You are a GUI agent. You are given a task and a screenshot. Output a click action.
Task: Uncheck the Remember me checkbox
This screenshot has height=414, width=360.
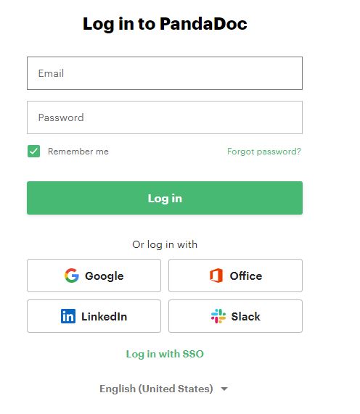34,152
